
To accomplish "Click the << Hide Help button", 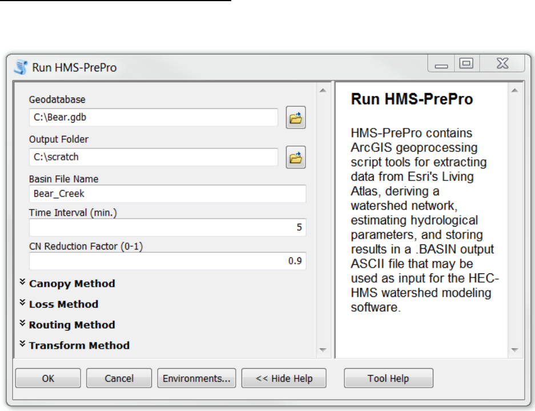I will pyautogui.click(x=284, y=378).
